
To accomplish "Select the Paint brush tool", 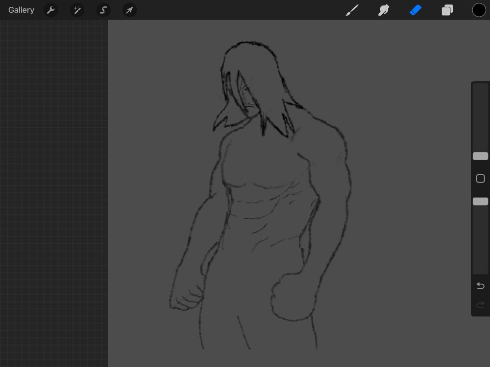I will (352, 10).
